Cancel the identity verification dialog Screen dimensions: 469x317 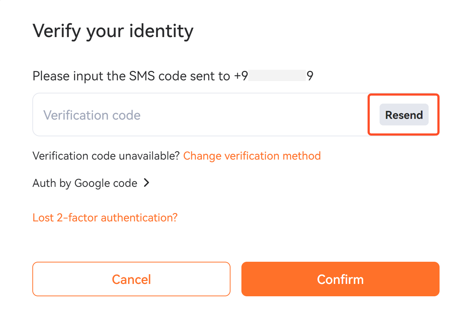pos(131,279)
